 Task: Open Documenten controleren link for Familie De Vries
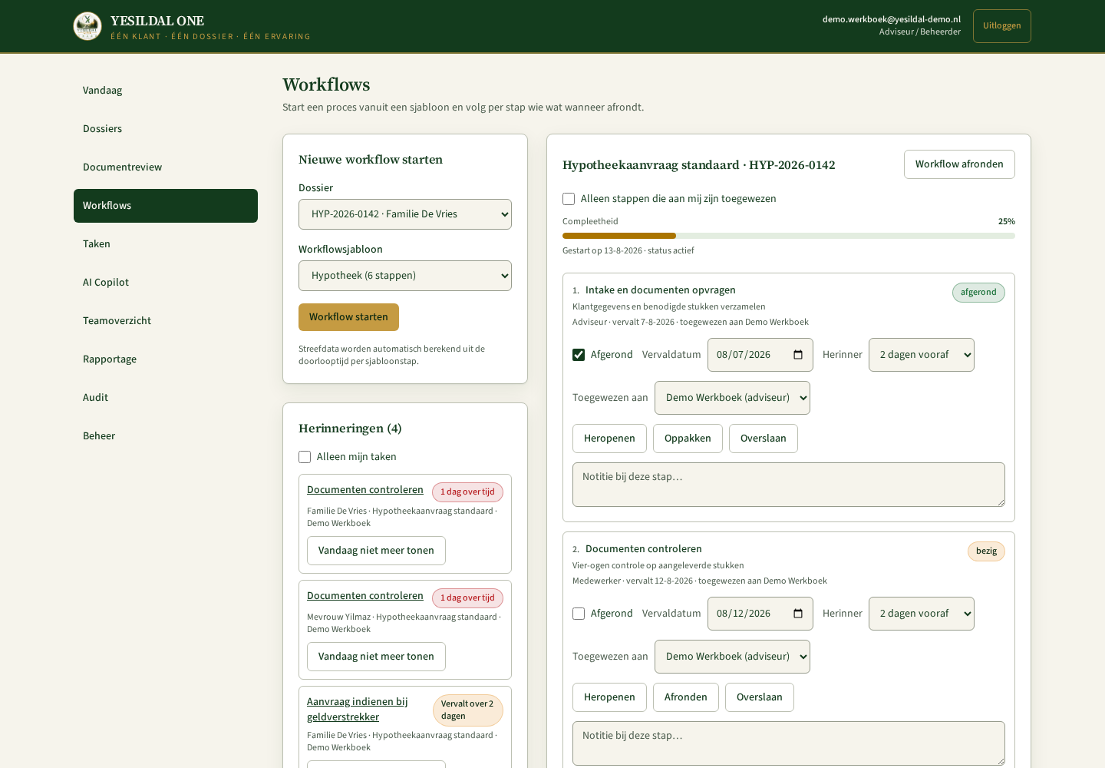[x=365, y=490]
